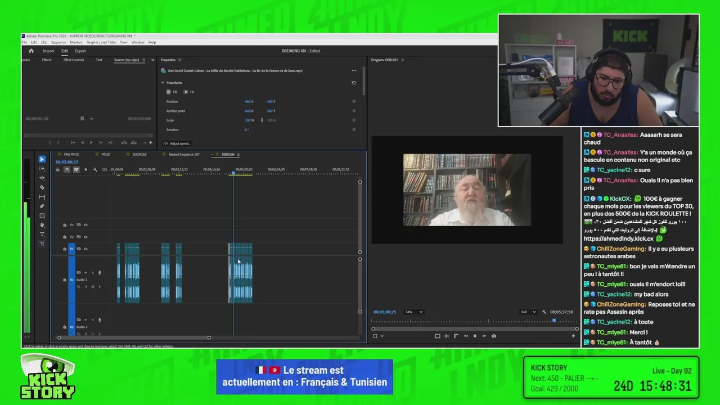Open the Full playback resolution dropdown
720x405 pixels.
(x=528, y=312)
